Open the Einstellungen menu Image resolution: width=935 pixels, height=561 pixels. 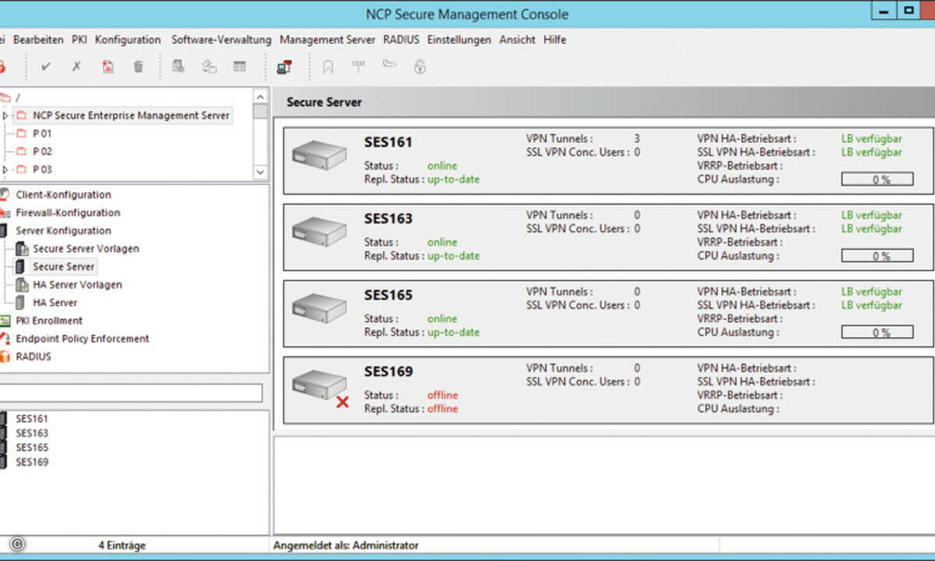(x=459, y=40)
